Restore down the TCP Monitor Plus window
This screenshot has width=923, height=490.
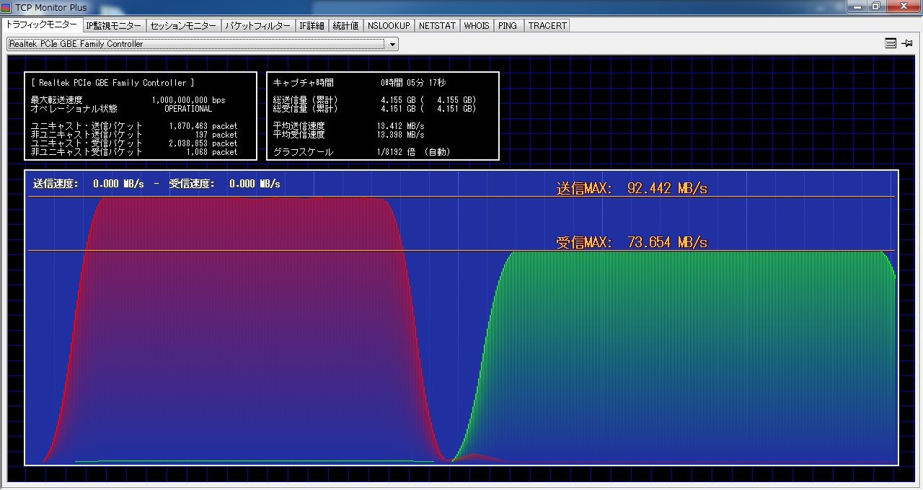click(x=876, y=6)
